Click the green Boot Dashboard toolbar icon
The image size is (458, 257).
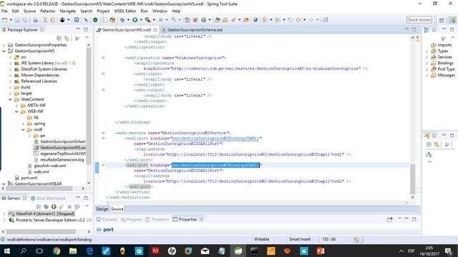[95, 20]
